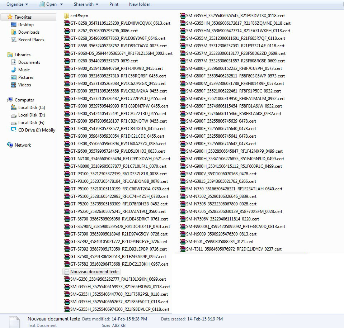Click the Libraries icon
The width and height of the screenshot is (344, 328).
coord(10,54)
